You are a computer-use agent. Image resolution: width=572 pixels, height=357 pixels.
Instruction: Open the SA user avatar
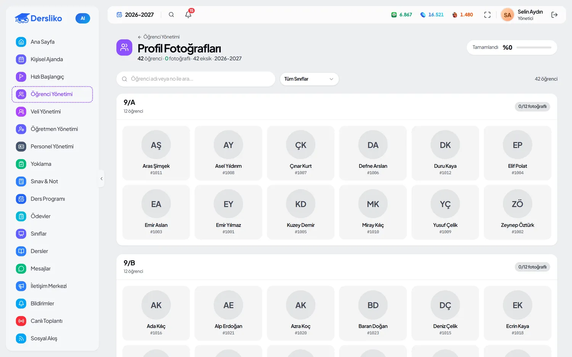pyautogui.click(x=507, y=15)
